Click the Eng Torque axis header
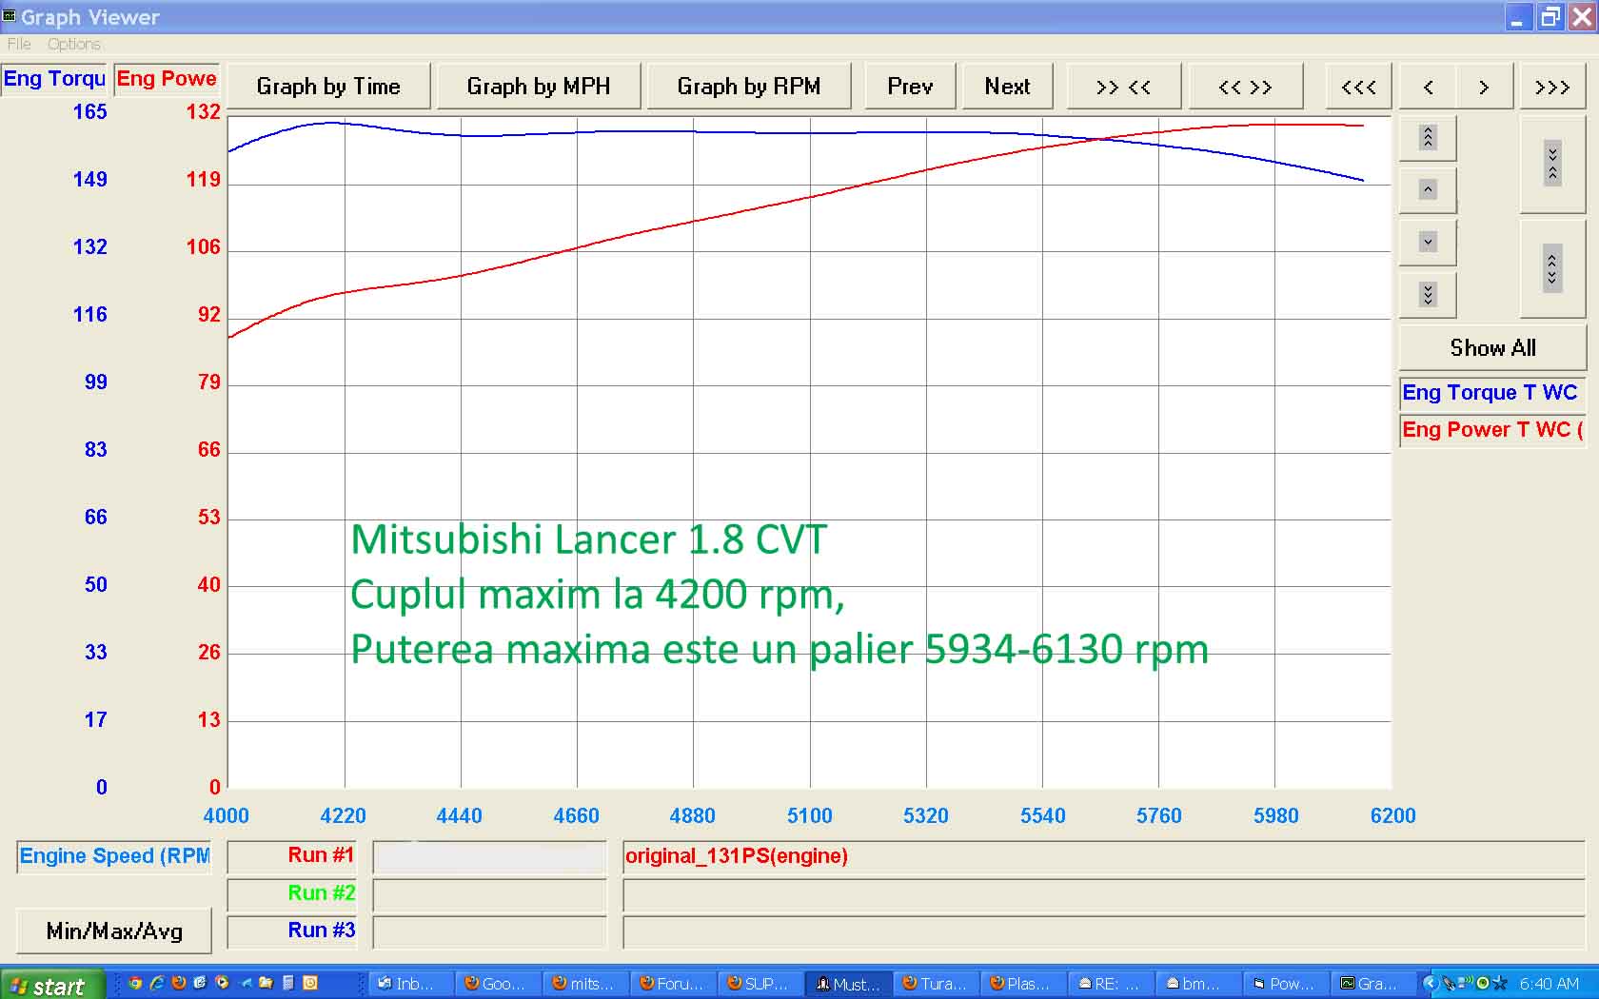Screen dimensions: 1599x999 pos(54,79)
